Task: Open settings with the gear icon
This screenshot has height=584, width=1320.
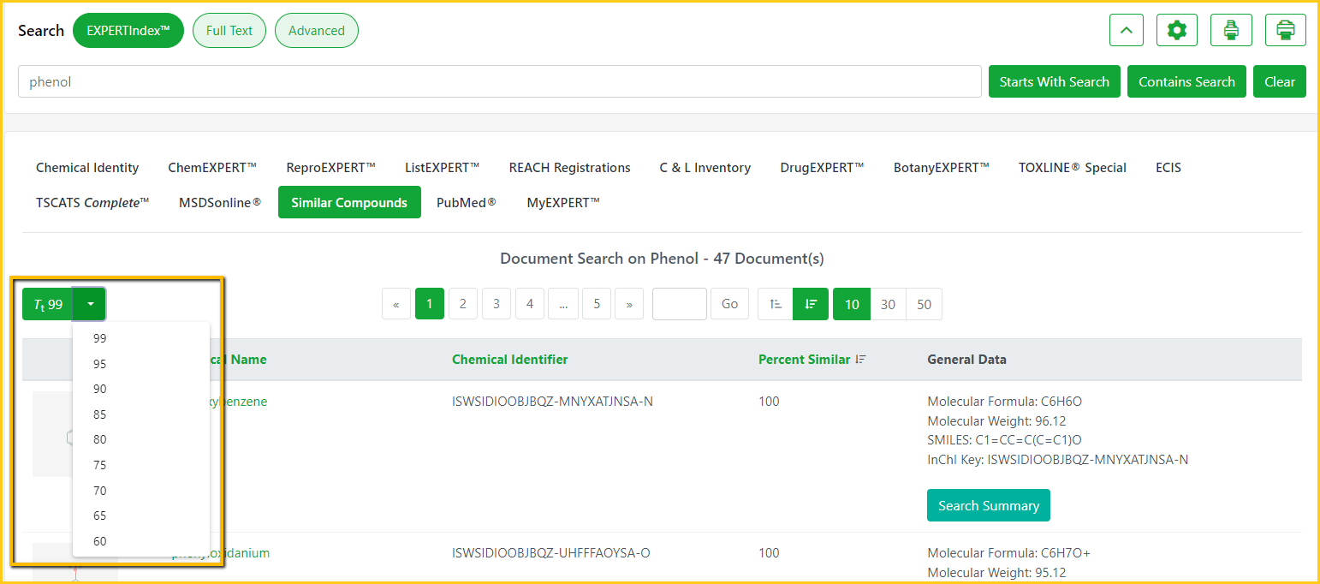Action: click(1176, 30)
